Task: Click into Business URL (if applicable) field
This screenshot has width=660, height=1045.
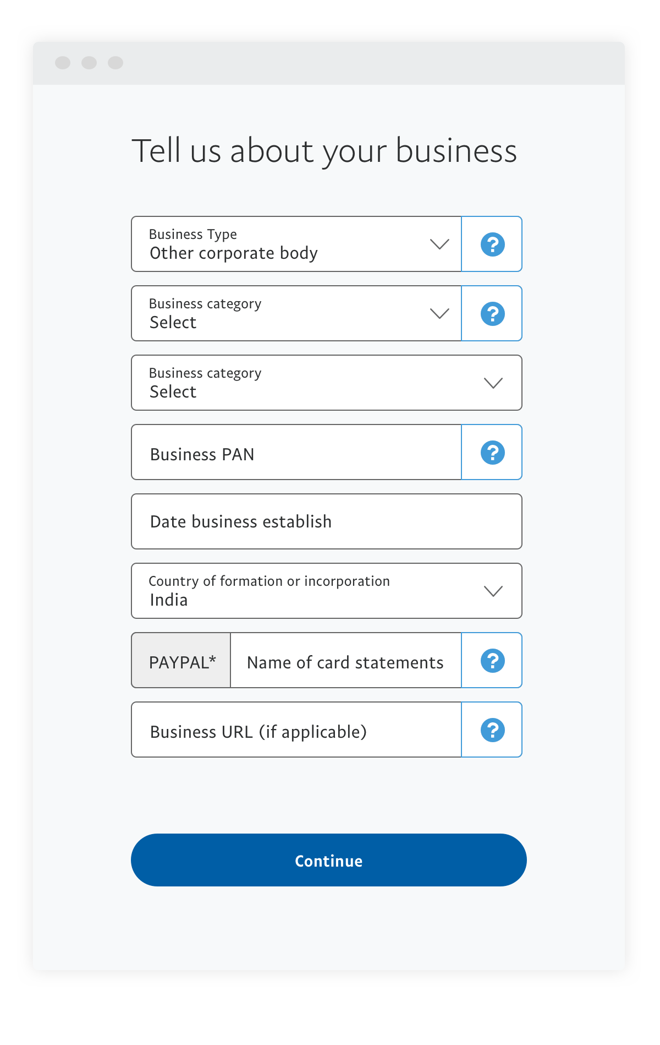Action: (x=296, y=730)
